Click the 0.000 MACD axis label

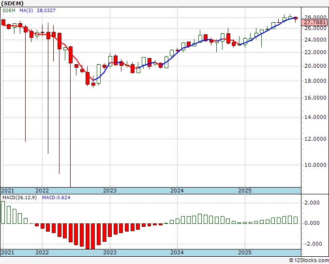click(313, 223)
